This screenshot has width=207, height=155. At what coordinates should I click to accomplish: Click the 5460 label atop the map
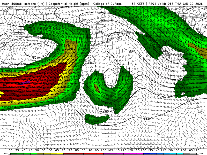pyautogui.click(x=93, y=12)
